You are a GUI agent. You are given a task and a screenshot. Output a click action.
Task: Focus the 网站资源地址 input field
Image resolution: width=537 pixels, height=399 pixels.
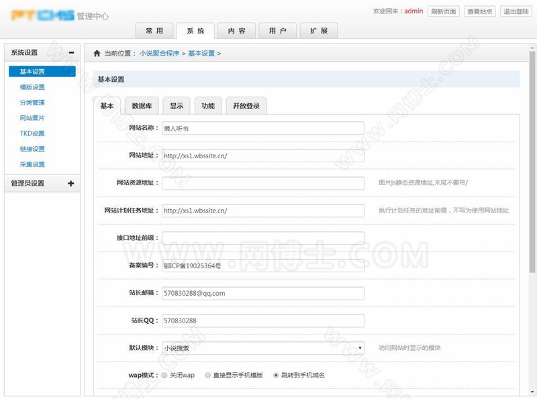[262, 183]
